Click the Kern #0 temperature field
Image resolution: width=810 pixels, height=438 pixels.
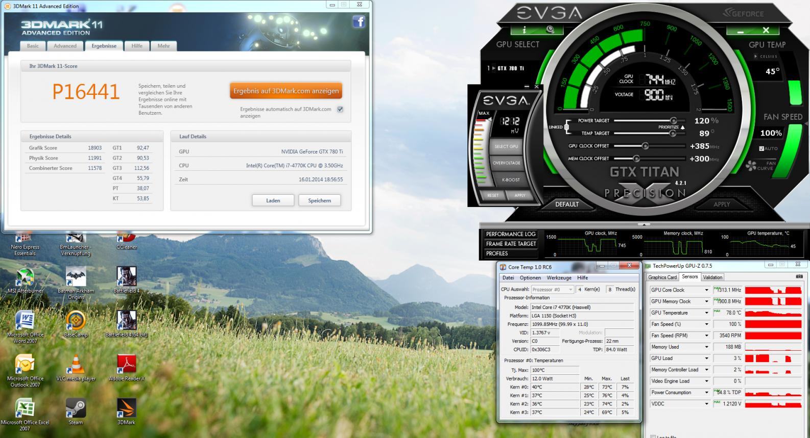click(555, 387)
